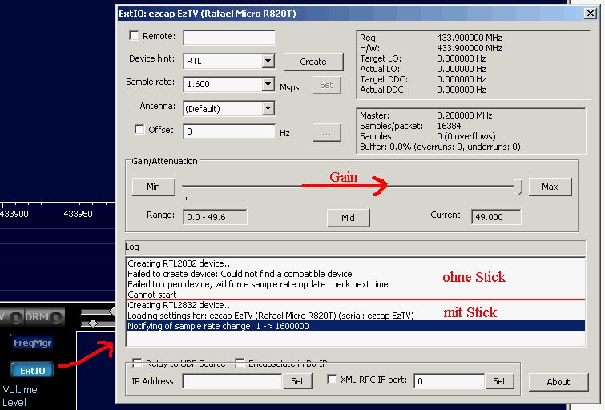Set gain to maximum with Max button
605x410 pixels.
tap(550, 187)
